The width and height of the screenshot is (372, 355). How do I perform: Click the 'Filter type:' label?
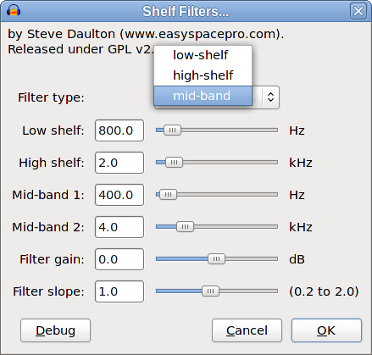pyautogui.click(x=51, y=97)
